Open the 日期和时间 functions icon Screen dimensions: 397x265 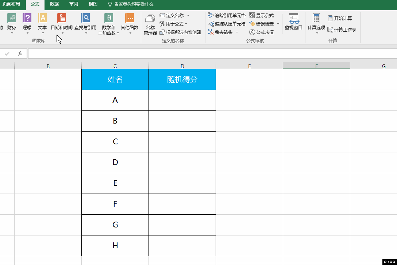pyautogui.click(x=62, y=19)
